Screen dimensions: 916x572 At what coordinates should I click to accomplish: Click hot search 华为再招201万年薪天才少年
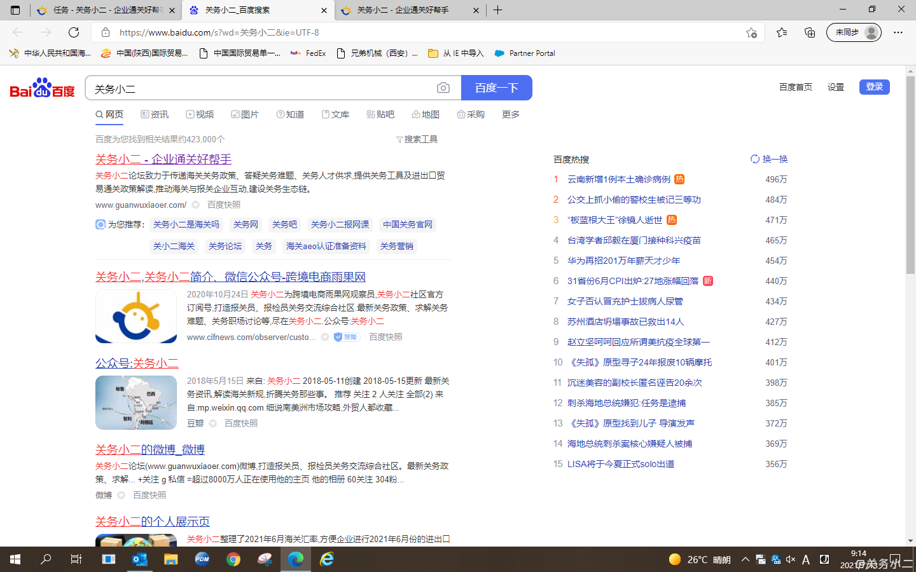(x=624, y=261)
